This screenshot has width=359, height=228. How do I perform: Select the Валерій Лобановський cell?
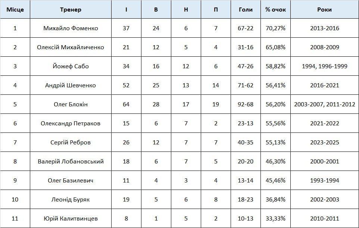tap(71, 162)
